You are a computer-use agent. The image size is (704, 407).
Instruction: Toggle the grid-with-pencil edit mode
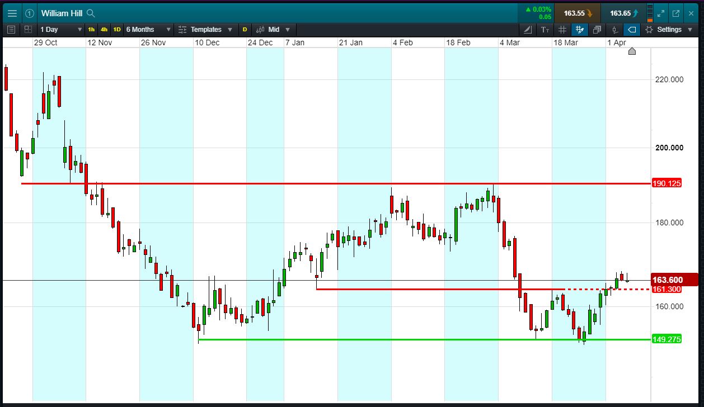[x=579, y=30]
